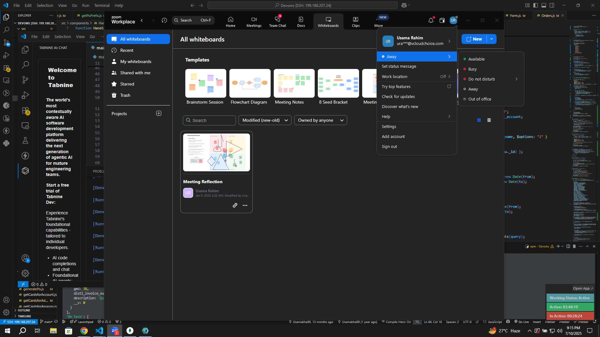Open more options for Meeting Reflection

tap(245, 205)
